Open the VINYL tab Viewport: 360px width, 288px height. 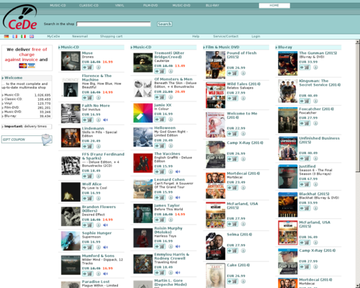pos(120,5)
